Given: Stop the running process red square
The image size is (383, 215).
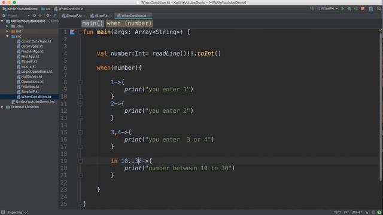Looking at the screenshot, I should pyautogui.click(x=363, y=8).
